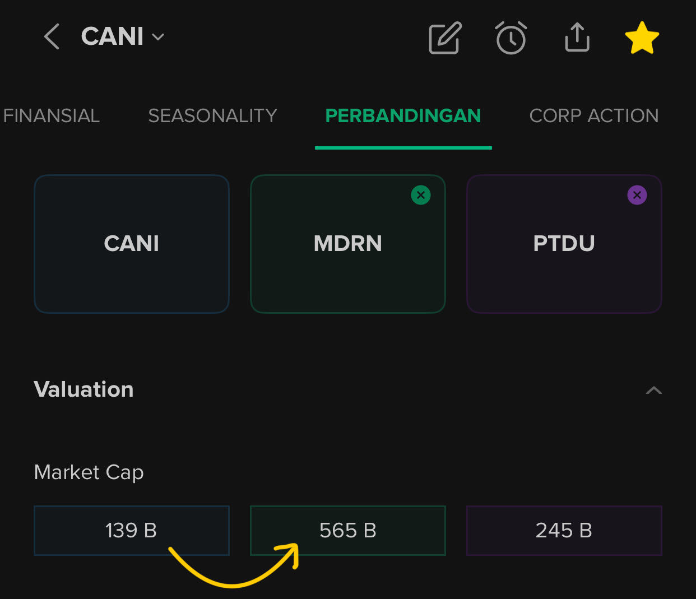Select the CANI comparison card

[132, 244]
